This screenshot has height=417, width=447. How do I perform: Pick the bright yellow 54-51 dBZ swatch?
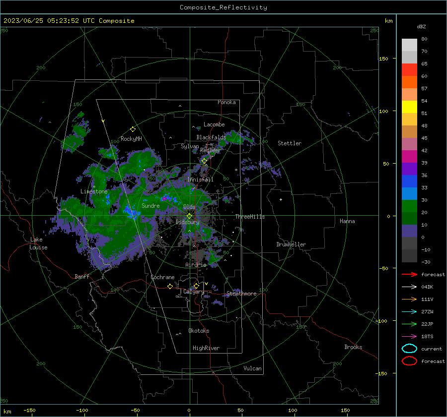click(409, 107)
